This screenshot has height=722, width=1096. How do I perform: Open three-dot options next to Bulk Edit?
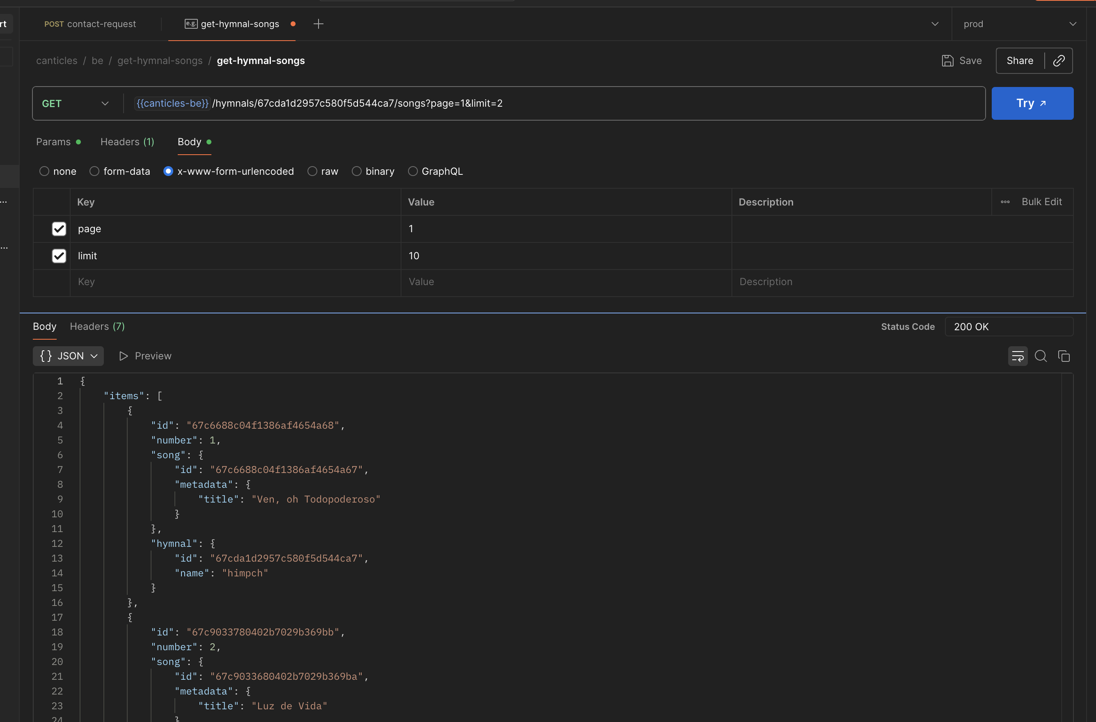coord(1005,202)
